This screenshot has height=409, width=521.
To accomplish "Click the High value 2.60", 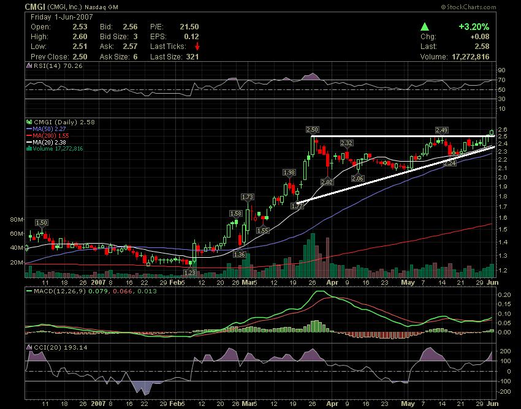I will point(80,37).
